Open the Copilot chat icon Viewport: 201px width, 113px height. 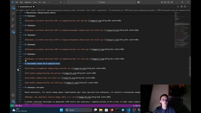139,2
